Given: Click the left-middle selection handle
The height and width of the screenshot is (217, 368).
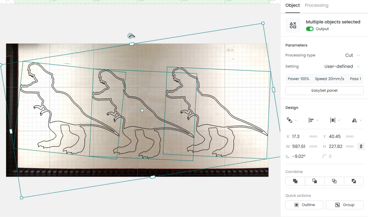Looking at the screenshot, I should pyautogui.click(x=11, y=131).
